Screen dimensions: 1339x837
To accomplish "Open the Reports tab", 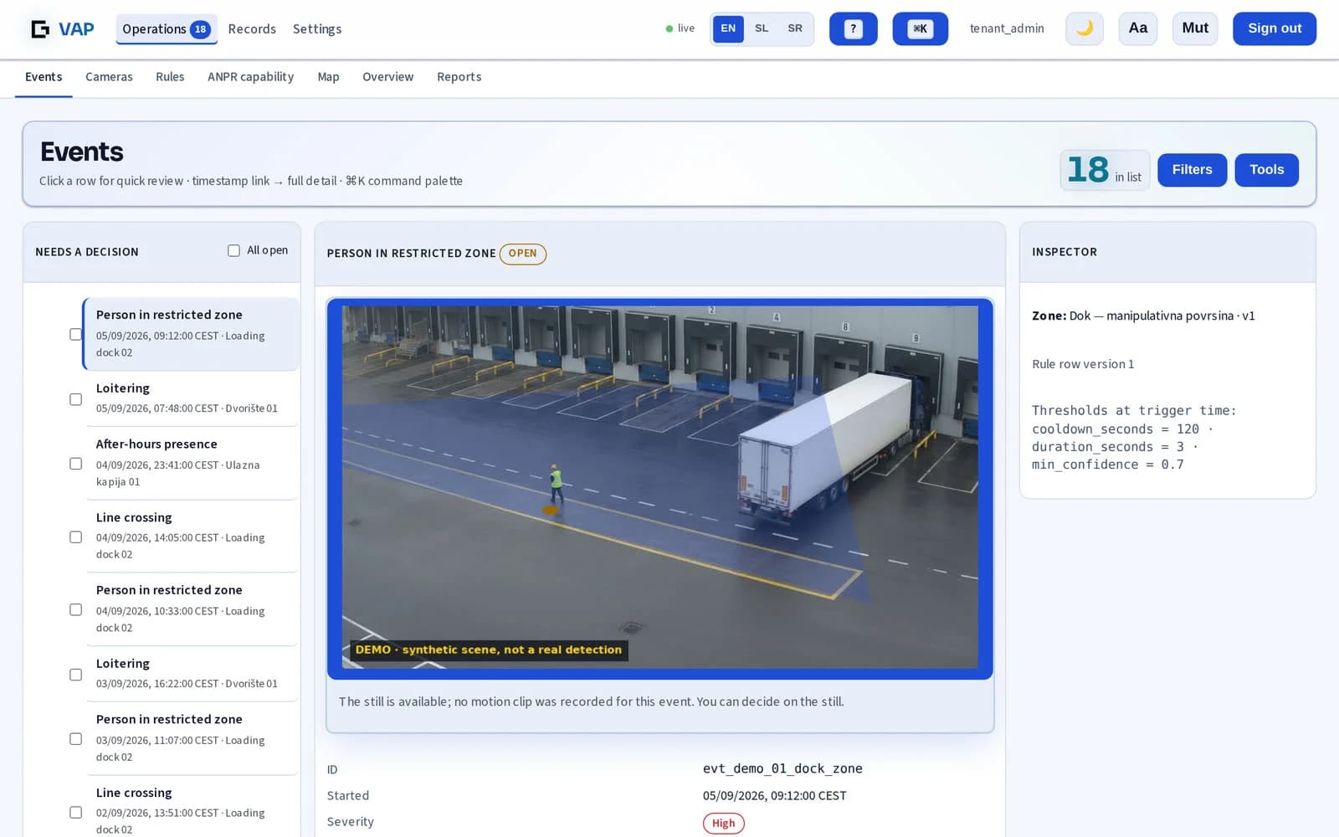I will coord(459,77).
